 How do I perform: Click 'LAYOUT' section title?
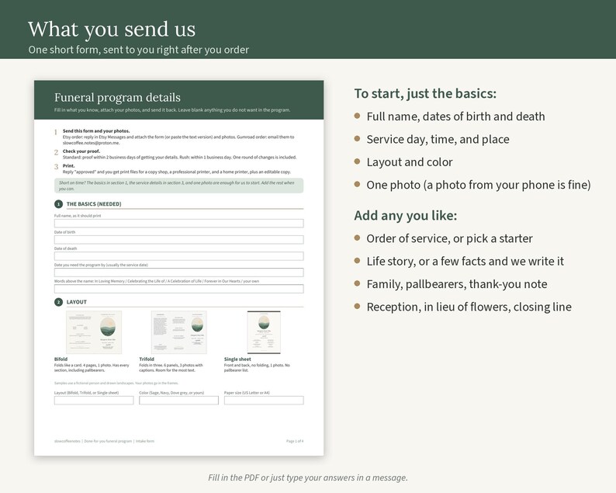point(77,302)
